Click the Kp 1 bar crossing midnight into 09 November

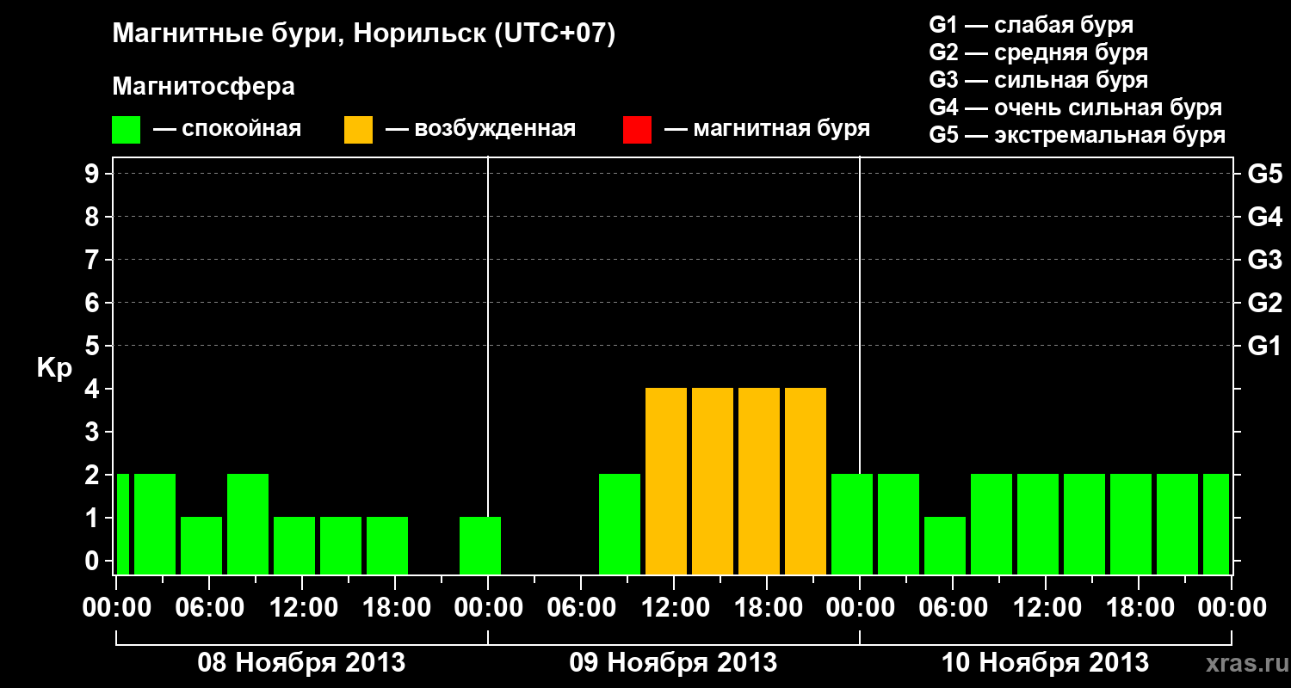click(x=480, y=545)
